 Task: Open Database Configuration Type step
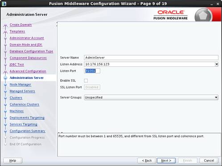tap(31, 51)
